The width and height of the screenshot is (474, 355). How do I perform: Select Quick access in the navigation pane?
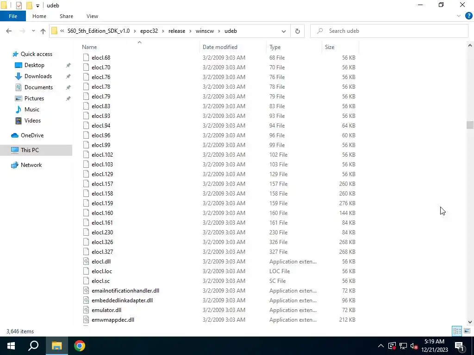36,54
